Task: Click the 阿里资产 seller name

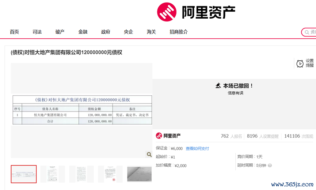Action: (x=172, y=136)
